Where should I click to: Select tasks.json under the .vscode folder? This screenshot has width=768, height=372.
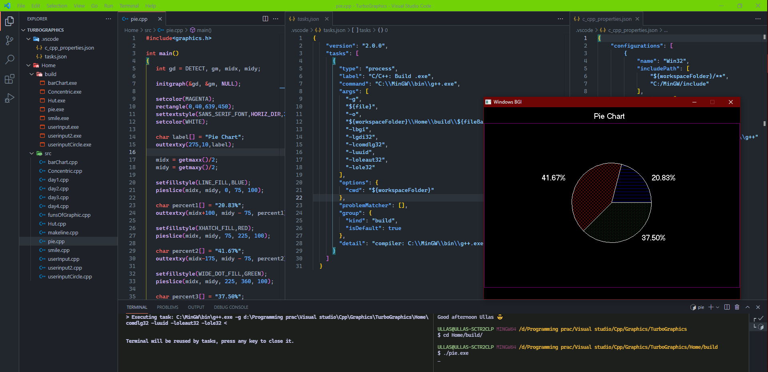tap(56, 56)
